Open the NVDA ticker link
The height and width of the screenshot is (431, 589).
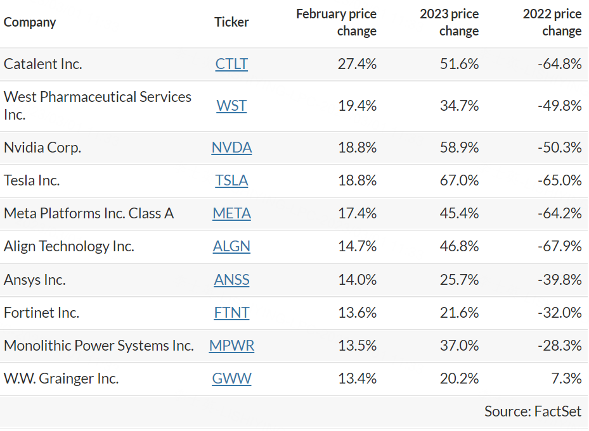(x=231, y=147)
